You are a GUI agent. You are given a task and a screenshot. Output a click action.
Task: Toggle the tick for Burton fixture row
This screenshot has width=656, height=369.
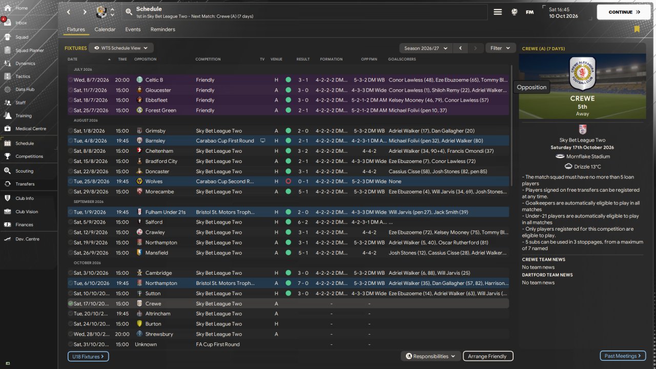[71, 324]
